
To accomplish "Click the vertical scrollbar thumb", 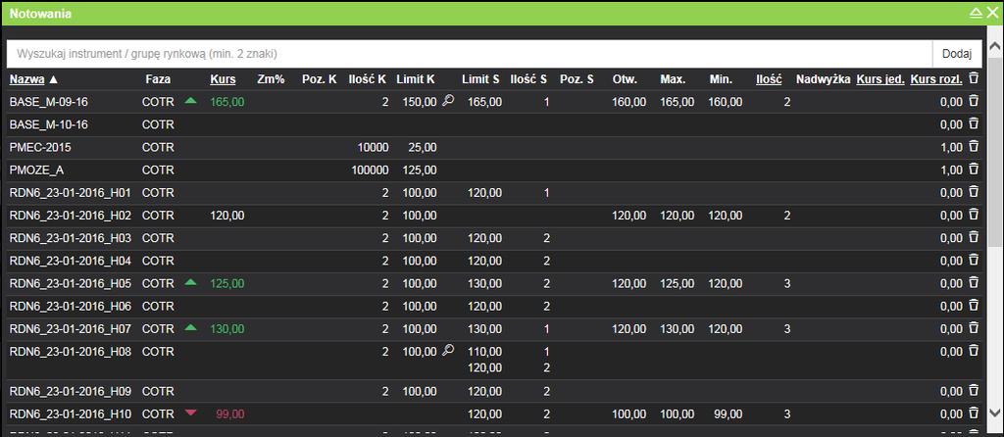I will [x=995, y=150].
